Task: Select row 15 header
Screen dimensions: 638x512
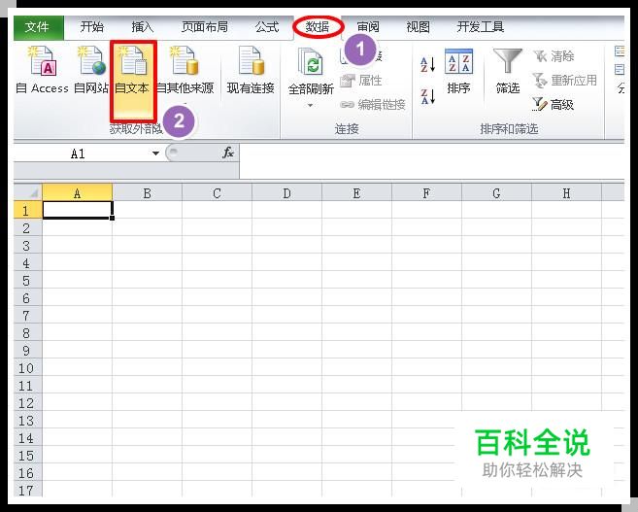Action: click(27, 456)
